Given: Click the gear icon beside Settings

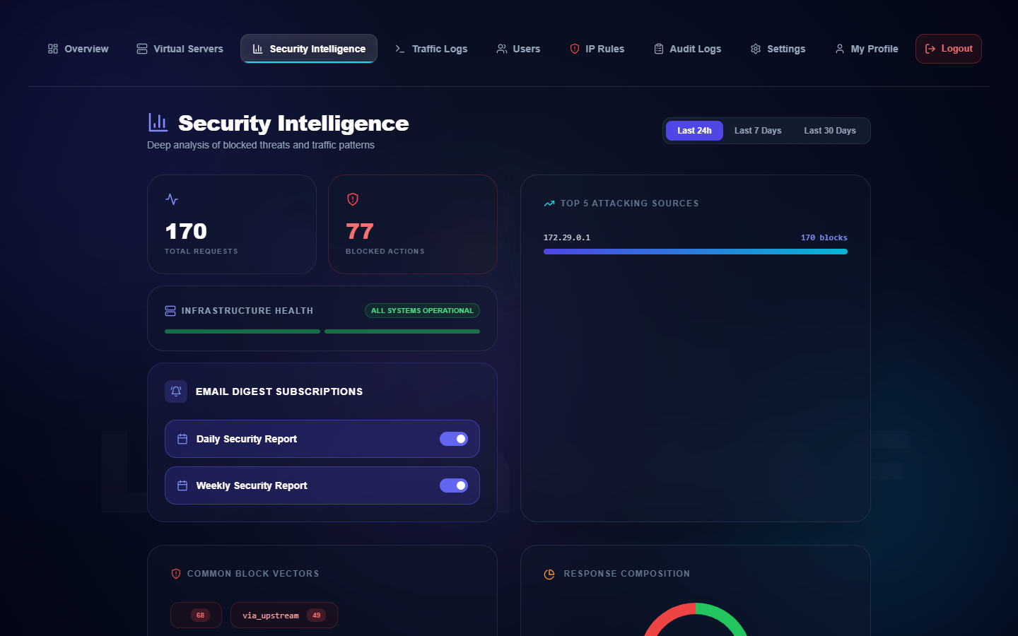Looking at the screenshot, I should coord(754,49).
